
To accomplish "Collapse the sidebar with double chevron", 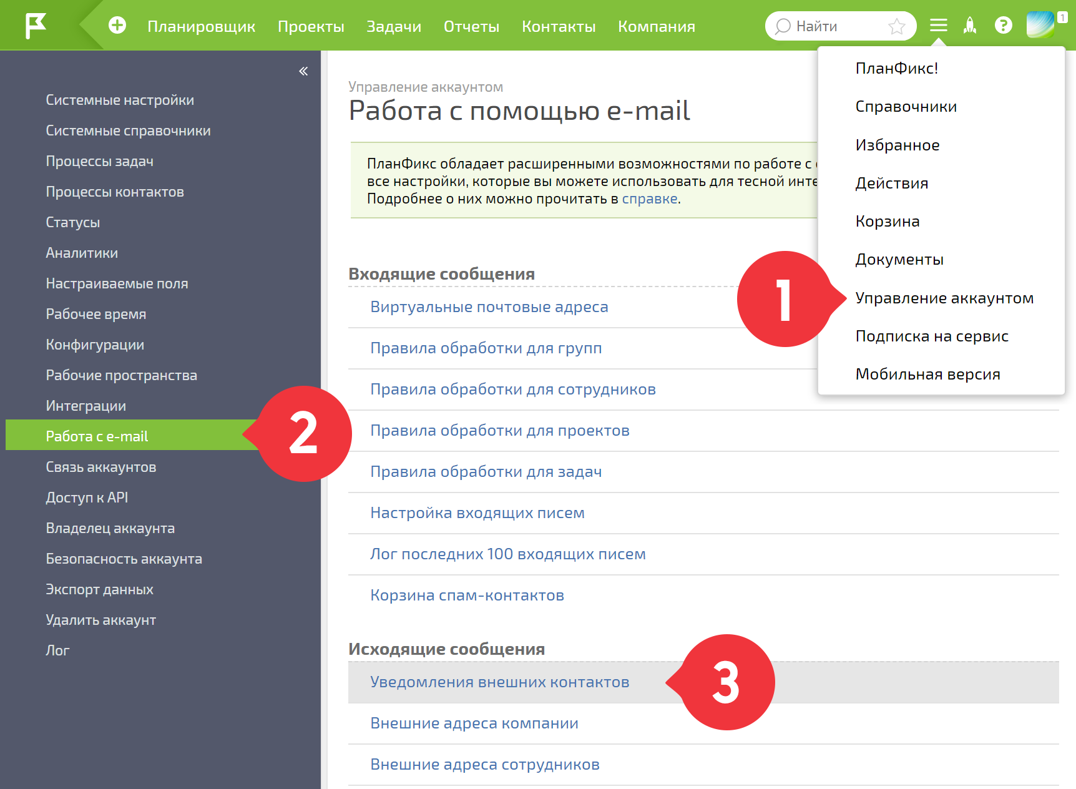I will [303, 71].
